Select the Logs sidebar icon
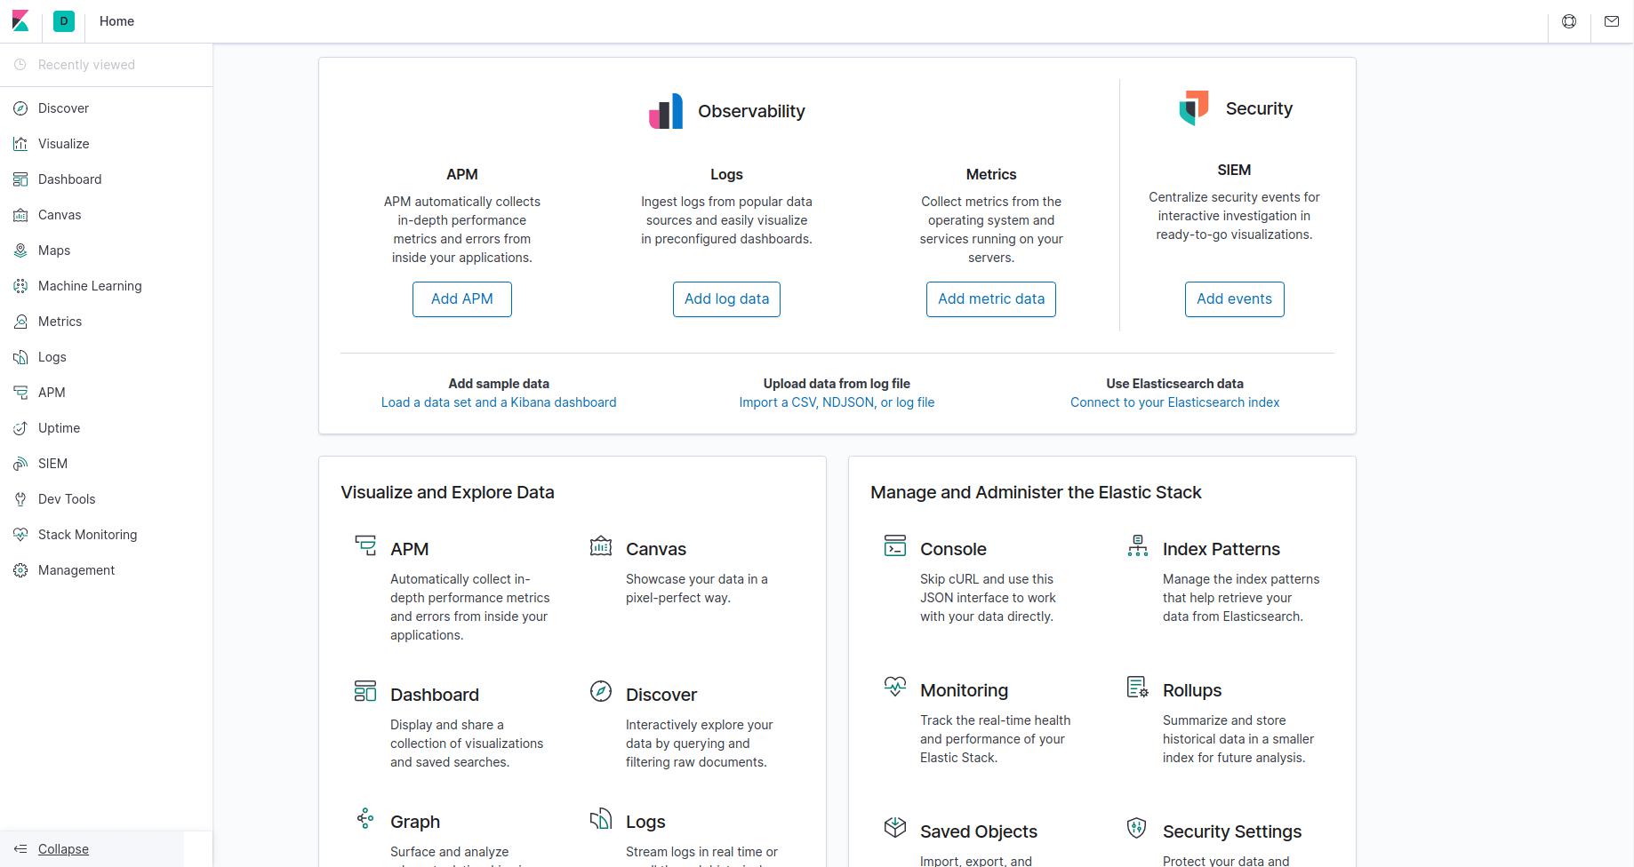The height and width of the screenshot is (867, 1634). [20, 356]
